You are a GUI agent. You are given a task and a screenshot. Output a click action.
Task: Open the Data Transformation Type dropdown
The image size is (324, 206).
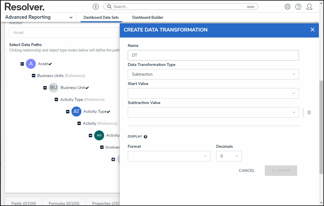[213, 74]
